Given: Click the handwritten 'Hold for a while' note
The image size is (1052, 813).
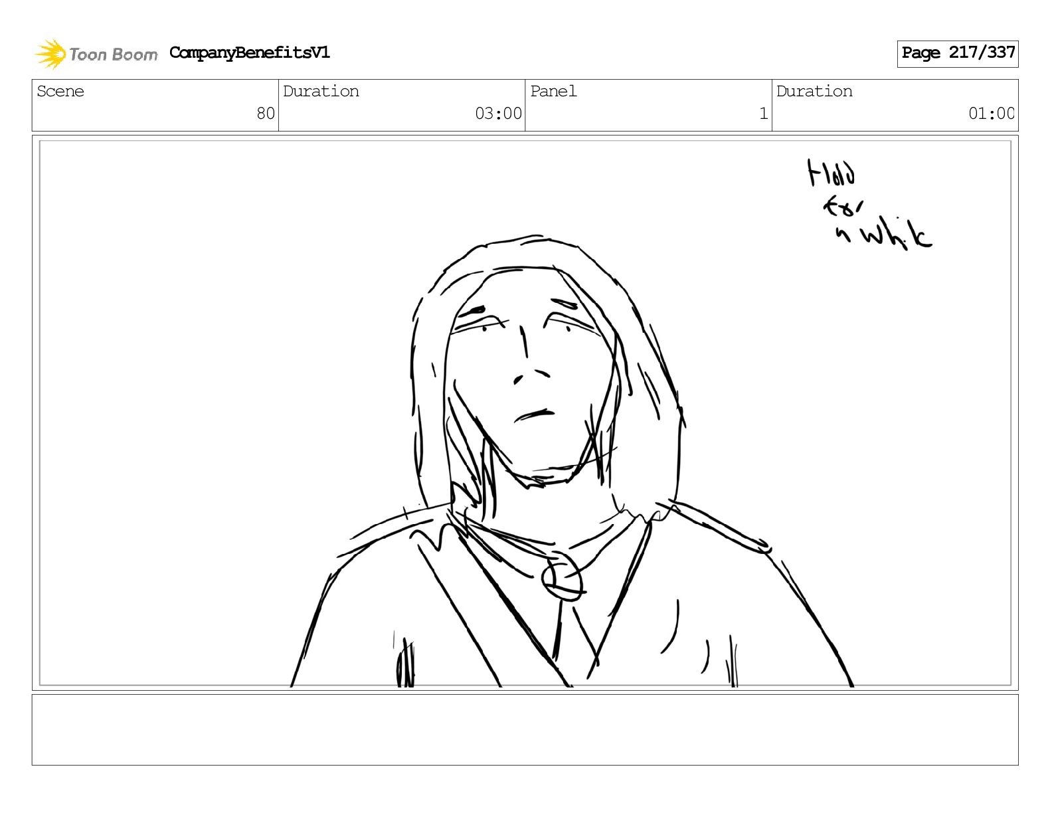Looking at the screenshot, I should coord(869,203).
